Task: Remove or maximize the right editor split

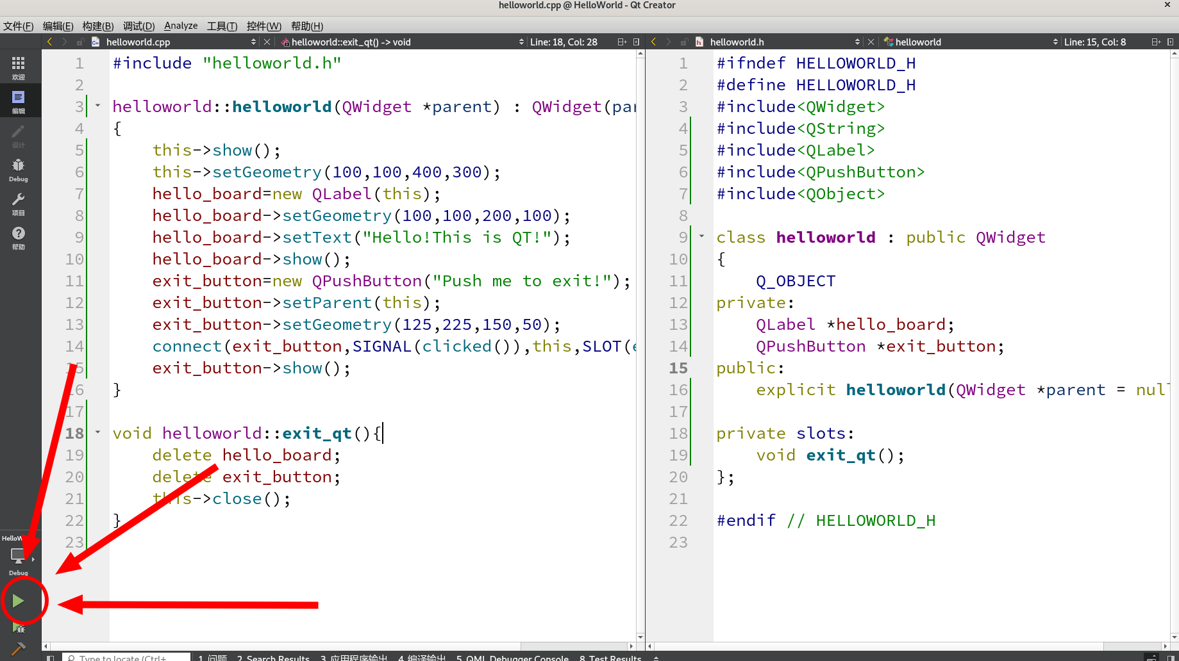Action: [x=1171, y=42]
